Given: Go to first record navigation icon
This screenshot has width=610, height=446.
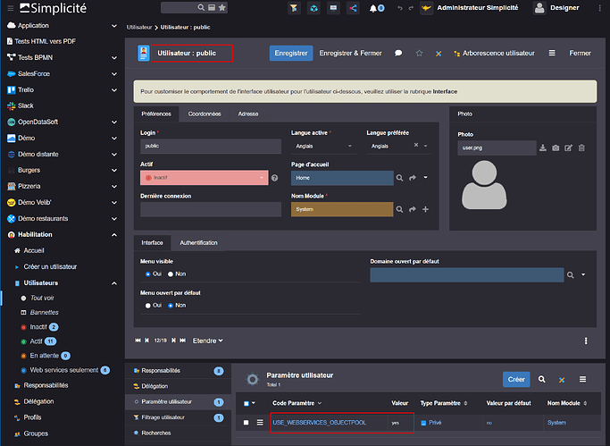Looking at the screenshot, I should pos(138,341).
